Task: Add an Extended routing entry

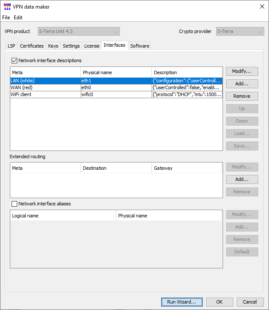Action: click(x=242, y=179)
